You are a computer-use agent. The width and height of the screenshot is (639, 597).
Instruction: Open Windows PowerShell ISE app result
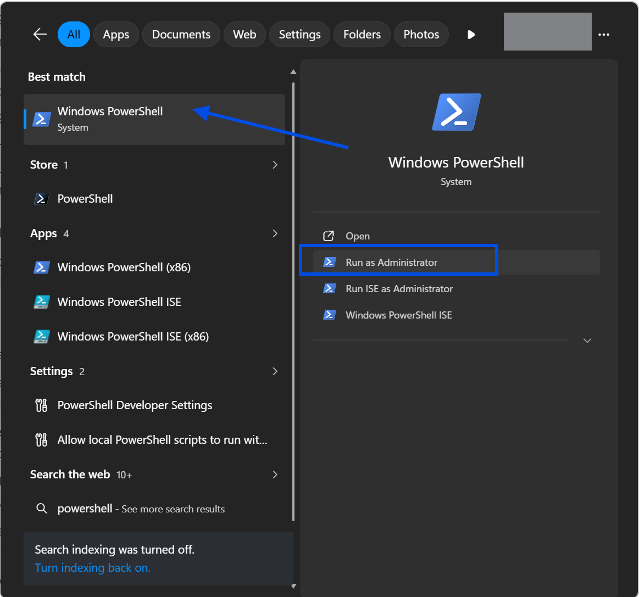pos(119,302)
